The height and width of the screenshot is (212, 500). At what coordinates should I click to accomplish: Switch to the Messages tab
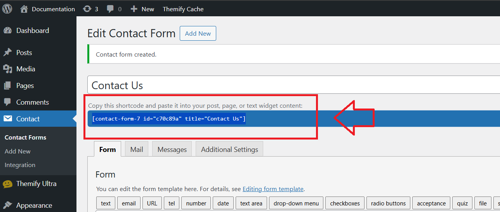coord(172,149)
